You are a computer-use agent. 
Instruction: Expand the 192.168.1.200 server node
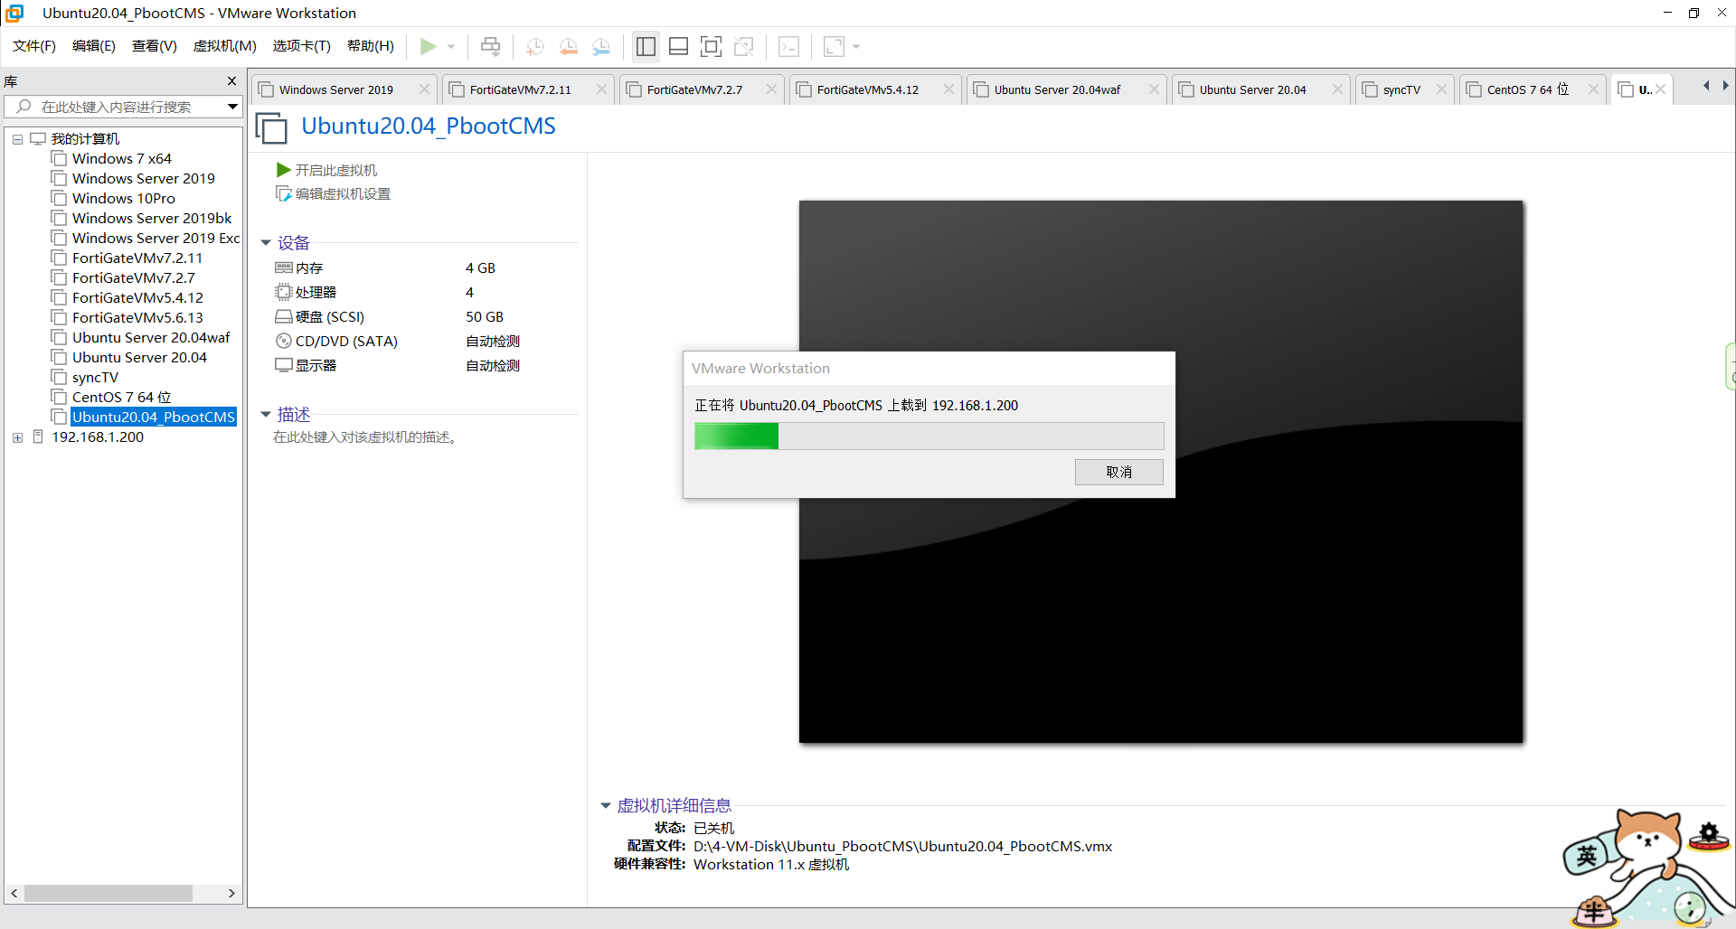(x=17, y=437)
